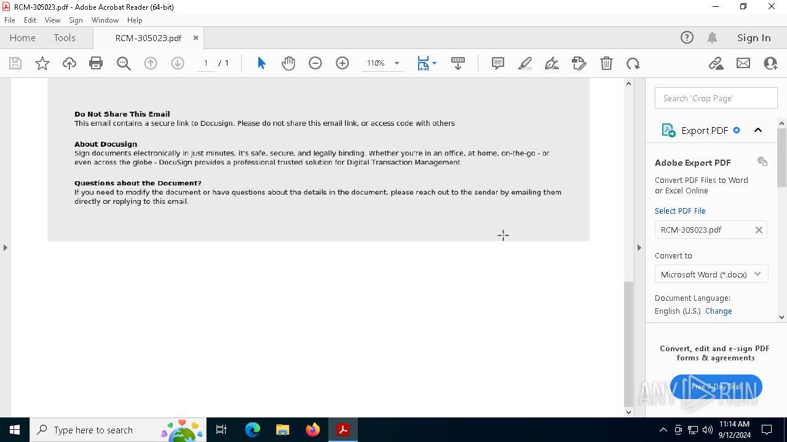Click the Search 'Crop Page' field
Image resolution: width=787 pixels, height=442 pixels.
[x=716, y=98]
